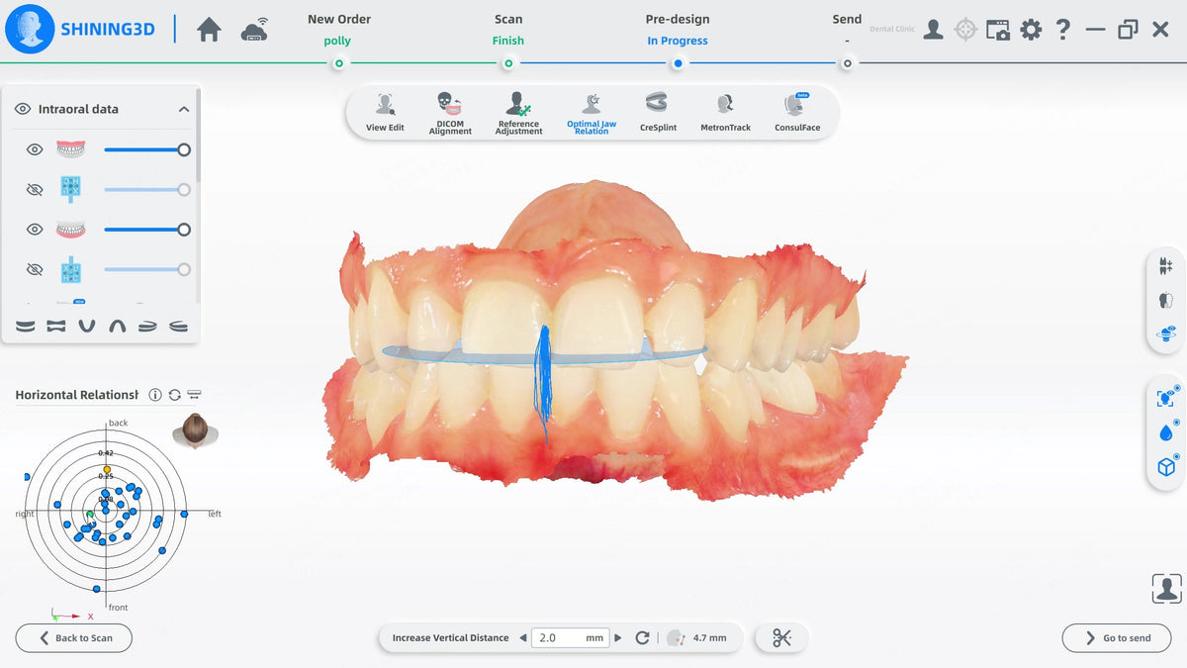Click the focus frame icon on right

[x=1165, y=398]
